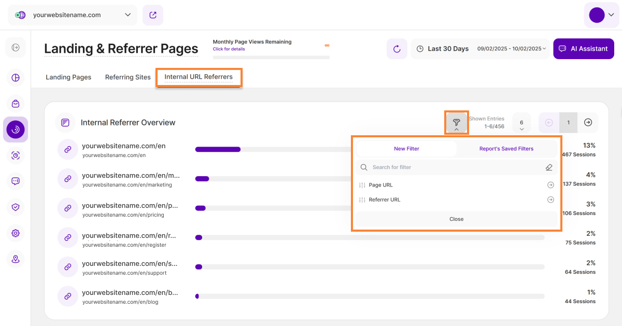This screenshot has height=326, width=622.
Task: Open website in new tab icon
Action: click(153, 15)
